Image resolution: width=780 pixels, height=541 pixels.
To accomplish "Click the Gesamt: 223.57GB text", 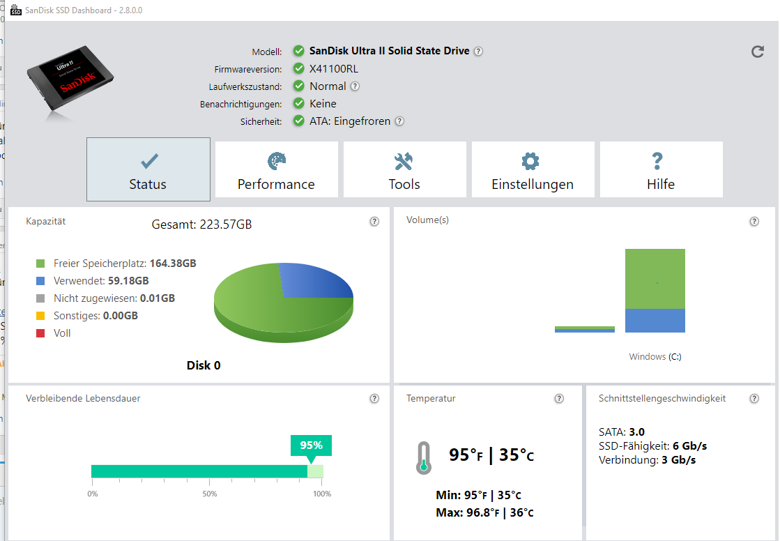I will 201,224.
